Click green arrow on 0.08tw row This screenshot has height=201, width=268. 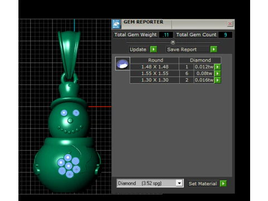pos(217,73)
